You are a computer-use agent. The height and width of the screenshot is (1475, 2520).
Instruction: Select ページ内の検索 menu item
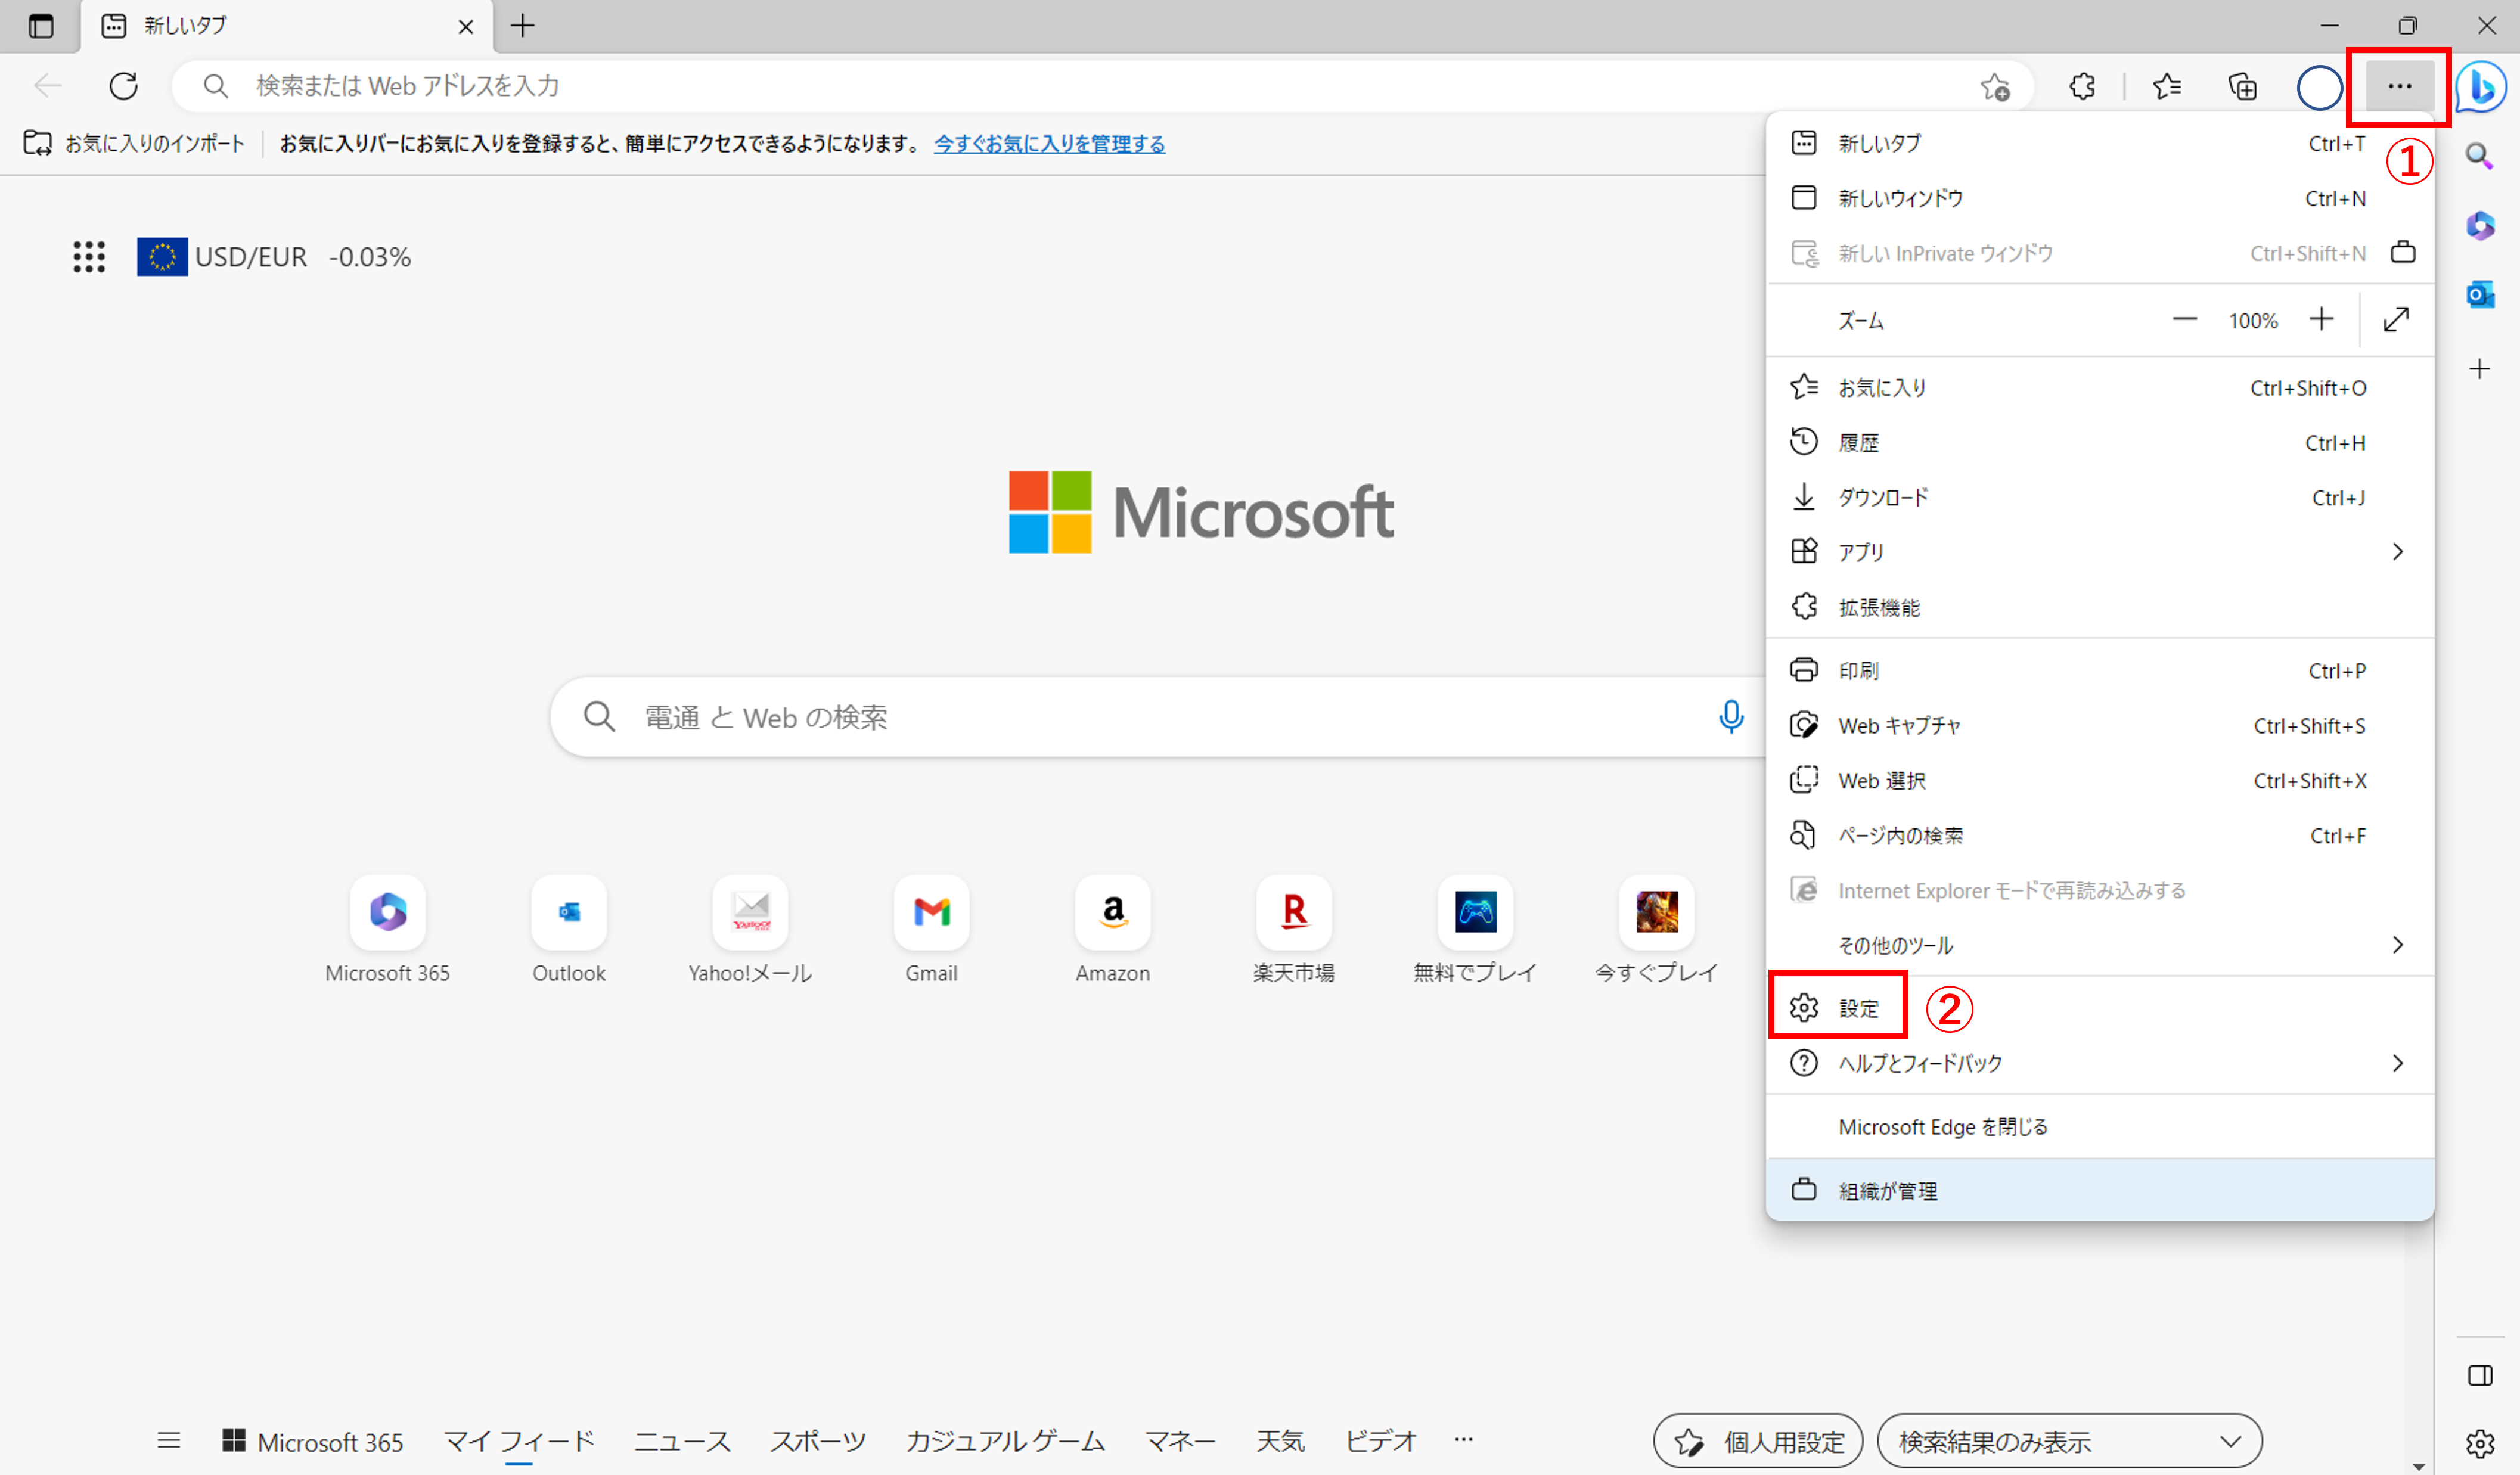click(x=2099, y=835)
